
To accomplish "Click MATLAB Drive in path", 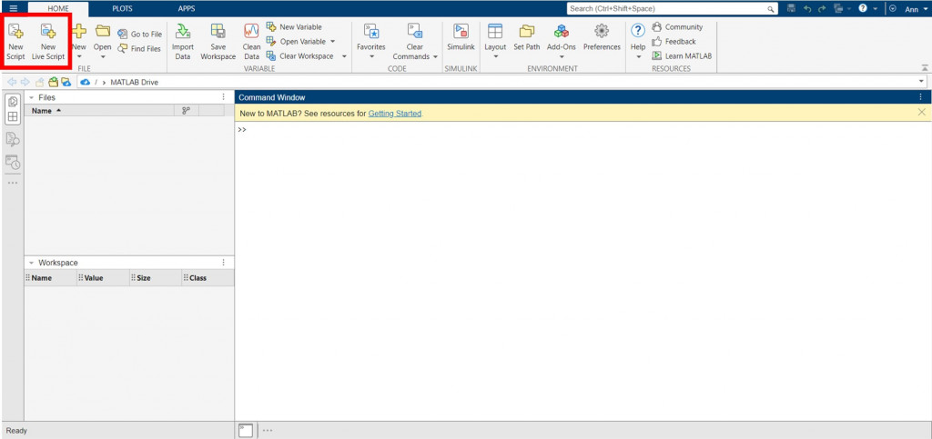I will pyautogui.click(x=135, y=82).
